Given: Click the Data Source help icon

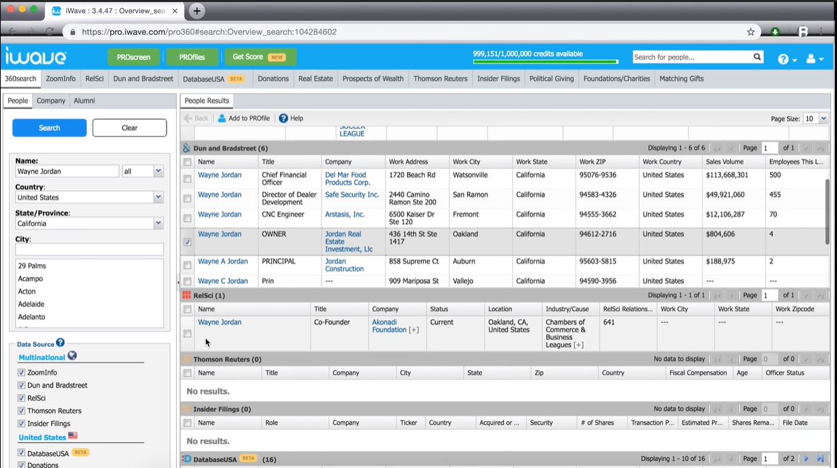Looking at the screenshot, I should [x=60, y=342].
